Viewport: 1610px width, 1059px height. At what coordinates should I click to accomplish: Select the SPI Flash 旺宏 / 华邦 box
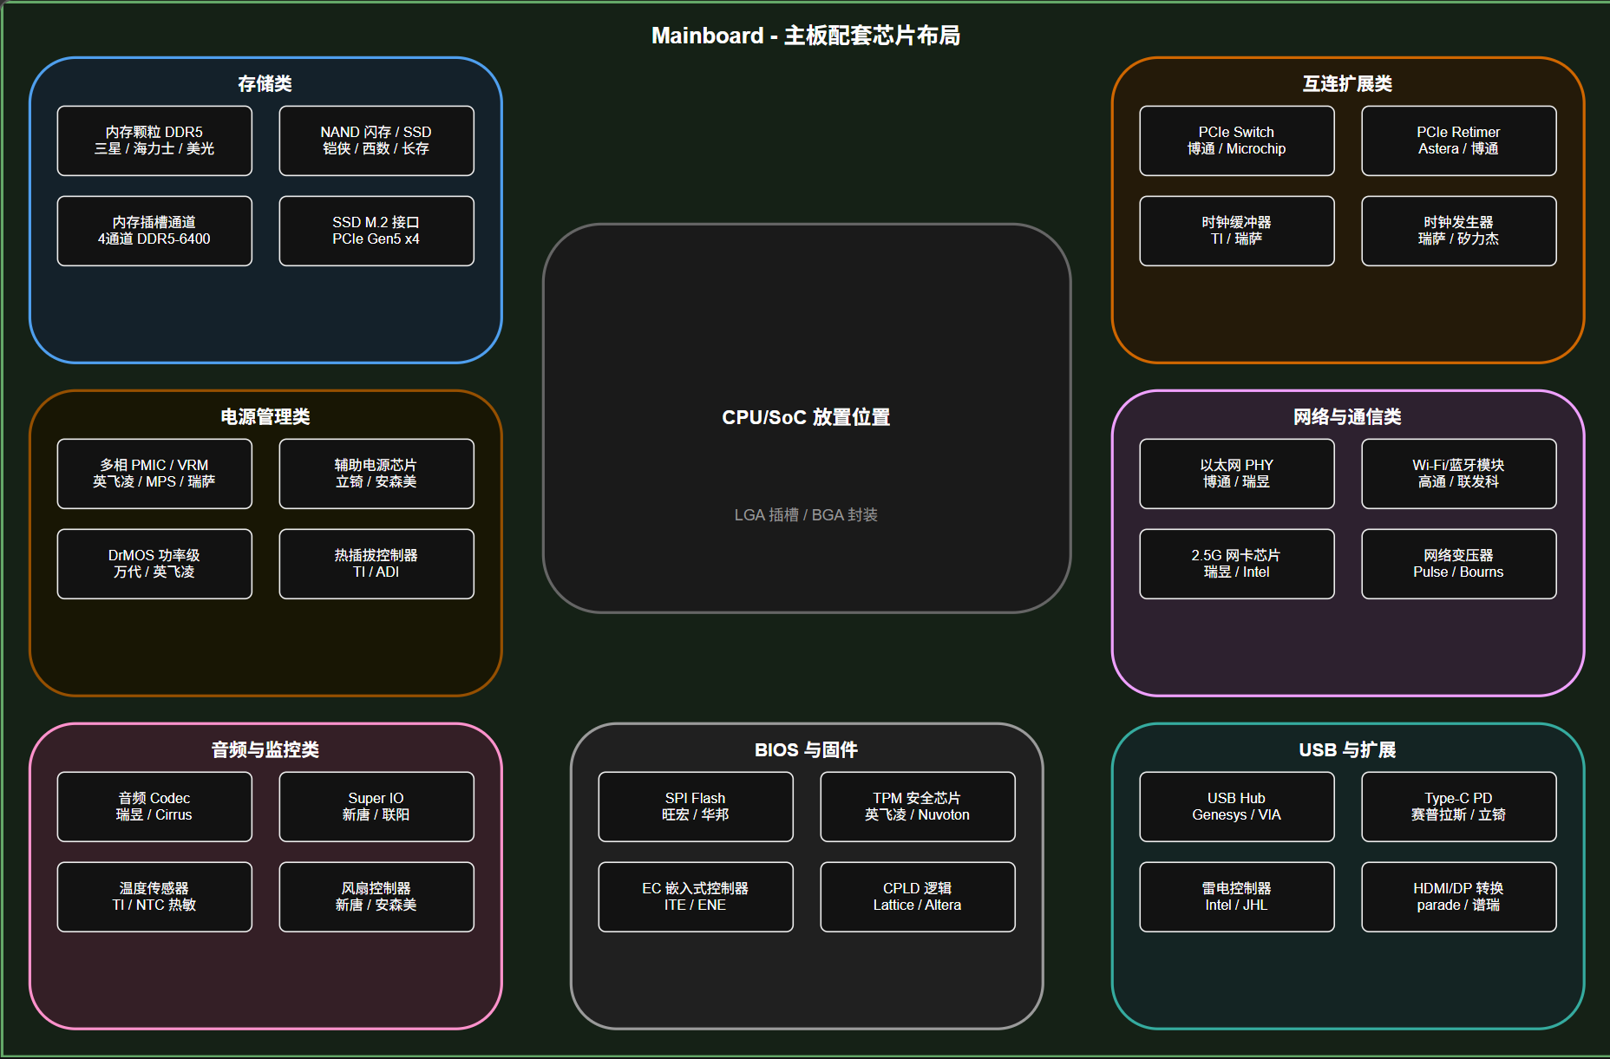(x=696, y=807)
